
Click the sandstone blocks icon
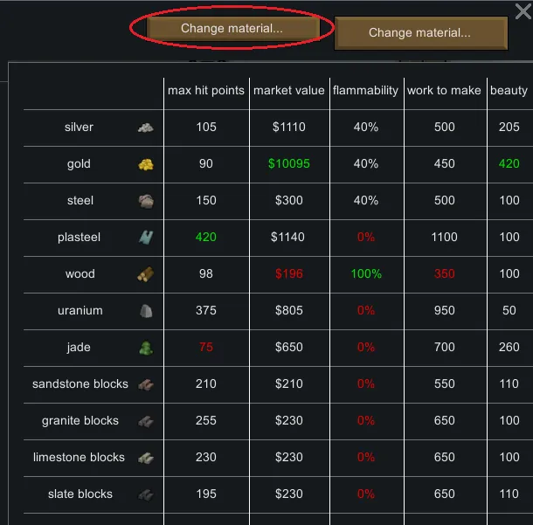pos(145,384)
